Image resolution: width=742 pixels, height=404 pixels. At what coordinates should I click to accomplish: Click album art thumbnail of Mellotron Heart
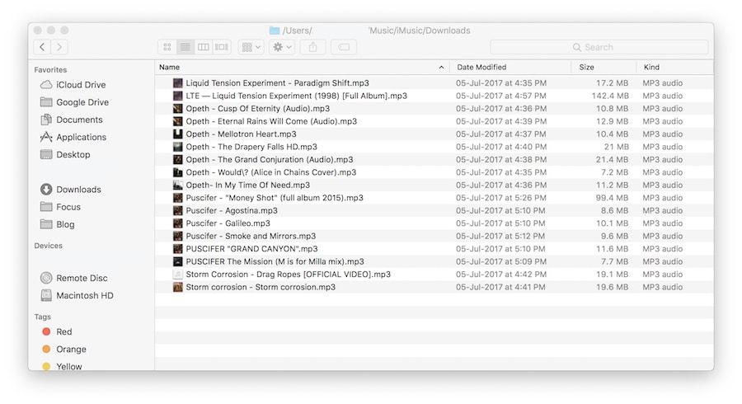[177, 134]
